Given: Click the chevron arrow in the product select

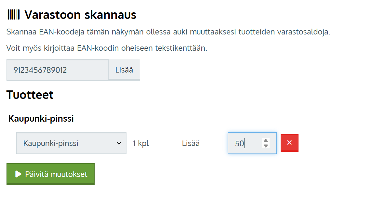Looking at the screenshot, I should (119, 143).
